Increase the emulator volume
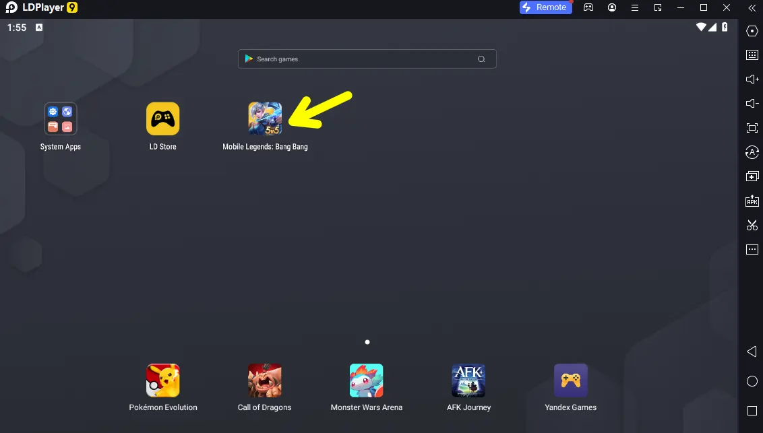 [752, 79]
